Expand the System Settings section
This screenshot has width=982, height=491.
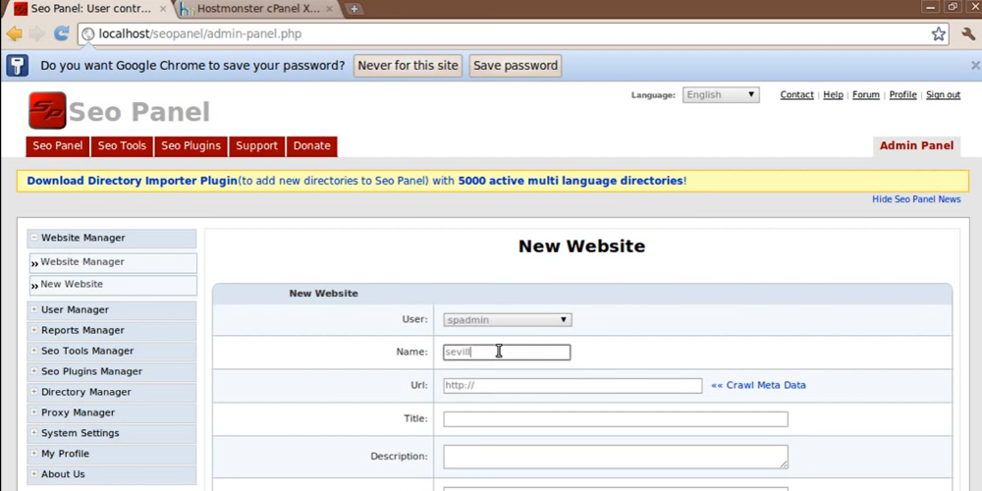coord(112,433)
